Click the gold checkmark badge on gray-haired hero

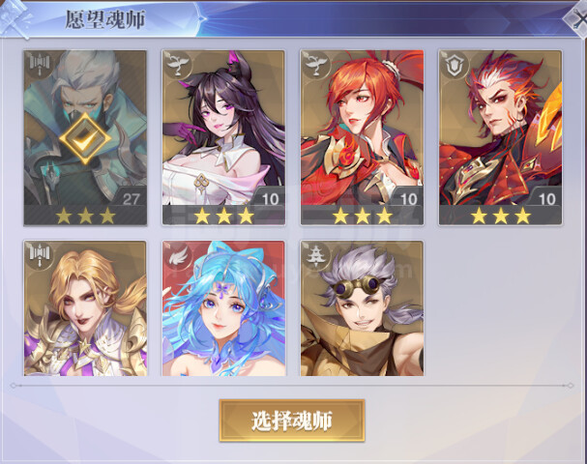[x=85, y=138]
